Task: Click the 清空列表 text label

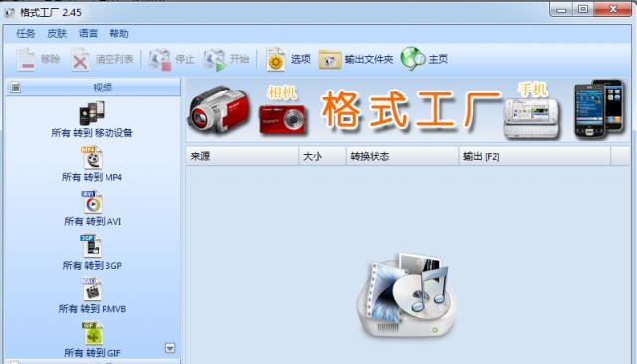Action: click(x=114, y=59)
